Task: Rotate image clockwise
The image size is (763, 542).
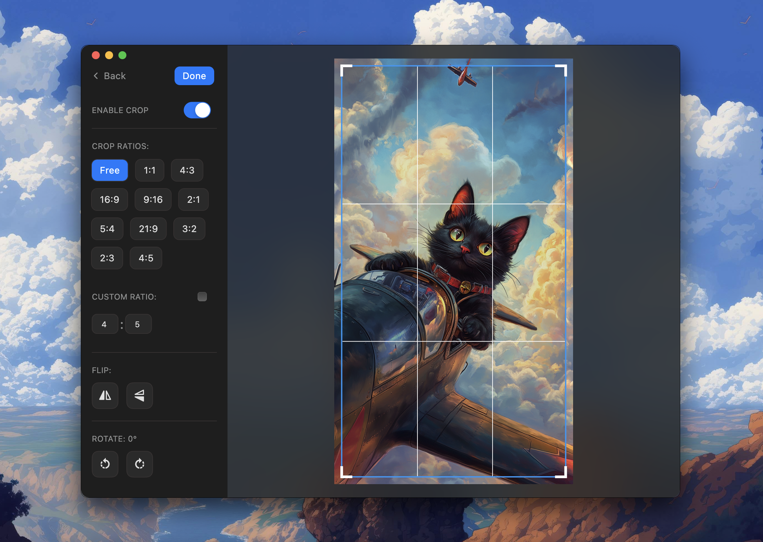Action: pos(139,464)
